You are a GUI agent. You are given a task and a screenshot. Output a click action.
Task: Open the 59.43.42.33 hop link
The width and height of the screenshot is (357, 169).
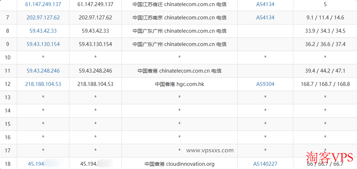coord(43,31)
